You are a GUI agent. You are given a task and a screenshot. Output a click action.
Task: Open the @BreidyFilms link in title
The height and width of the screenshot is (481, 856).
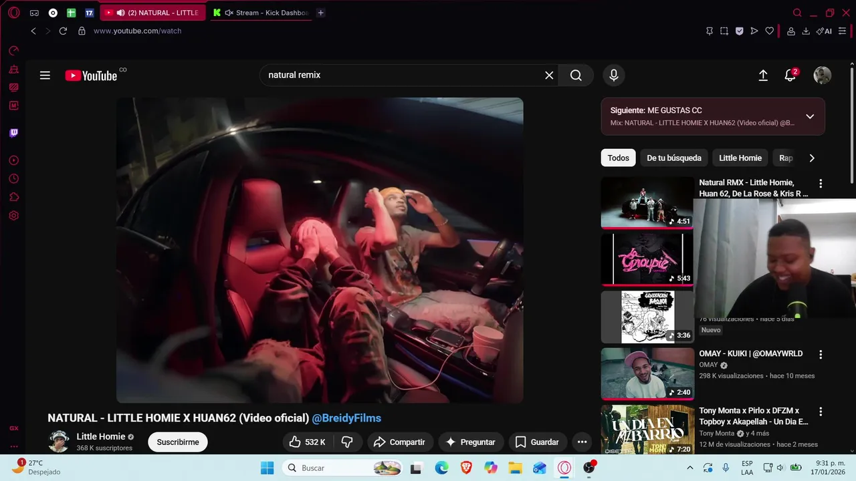346,418
